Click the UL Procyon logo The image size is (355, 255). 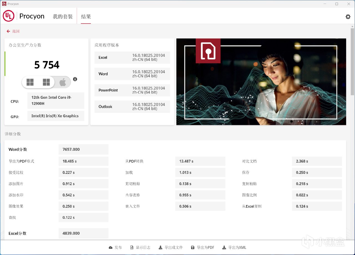[24, 16]
